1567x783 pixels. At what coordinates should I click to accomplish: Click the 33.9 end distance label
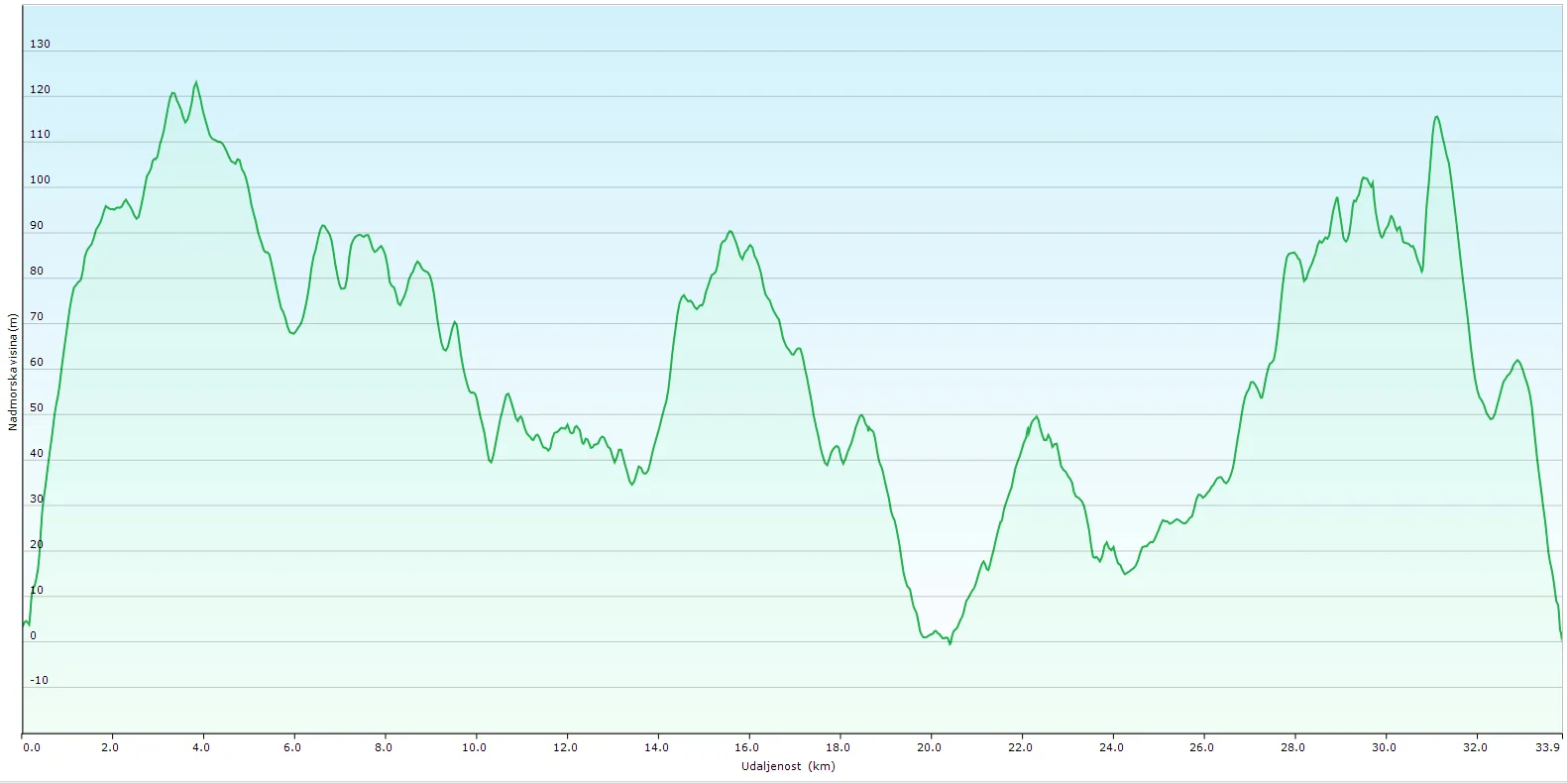click(x=1548, y=747)
